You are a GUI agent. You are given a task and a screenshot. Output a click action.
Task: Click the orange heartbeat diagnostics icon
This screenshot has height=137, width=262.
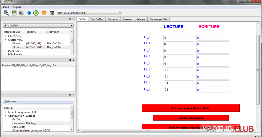tap(44, 13)
